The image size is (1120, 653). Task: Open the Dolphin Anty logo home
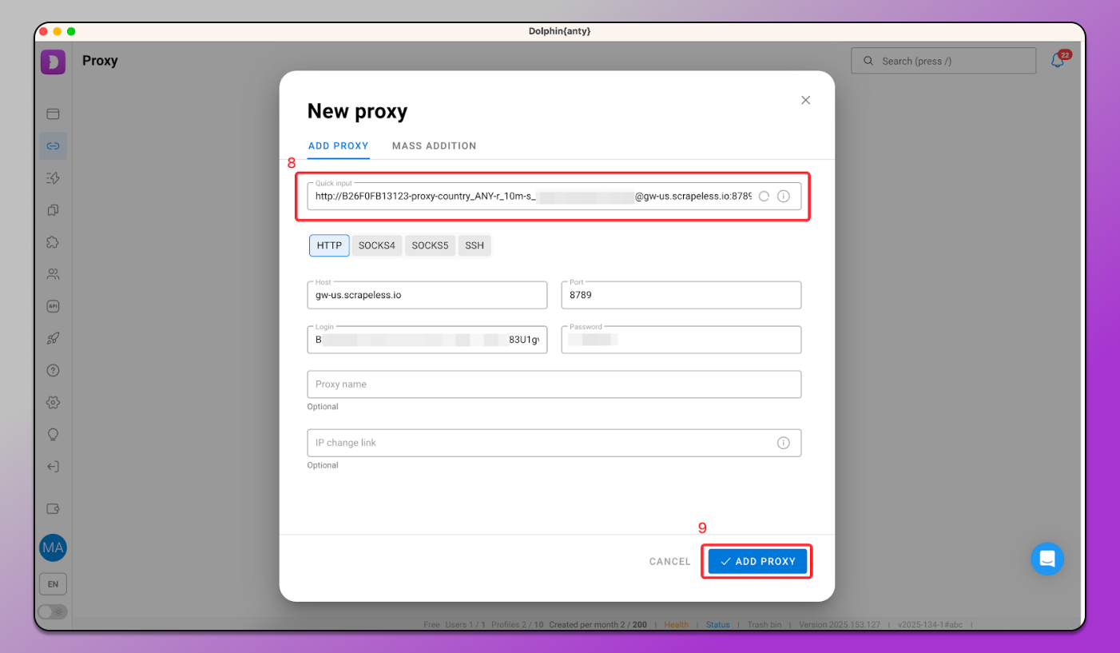pyautogui.click(x=53, y=62)
